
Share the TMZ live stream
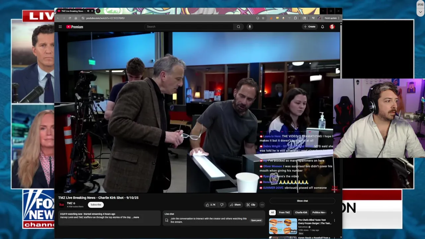coord(235,205)
